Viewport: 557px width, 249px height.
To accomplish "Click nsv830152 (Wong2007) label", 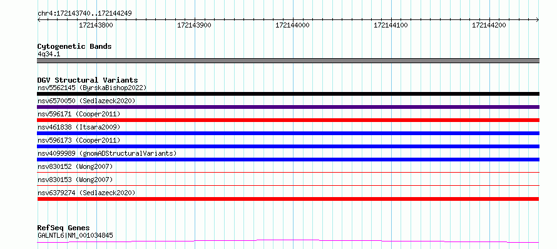I will click(75, 166).
